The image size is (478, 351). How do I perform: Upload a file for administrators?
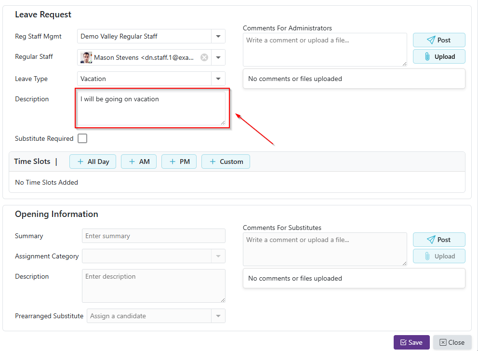[x=438, y=56]
